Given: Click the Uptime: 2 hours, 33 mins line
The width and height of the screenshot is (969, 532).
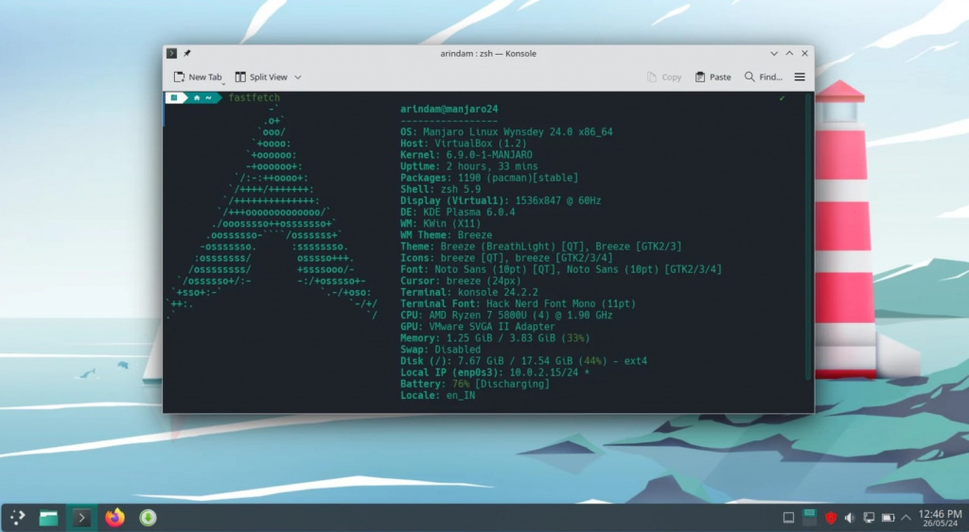Looking at the screenshot, I should coord(469,166).
